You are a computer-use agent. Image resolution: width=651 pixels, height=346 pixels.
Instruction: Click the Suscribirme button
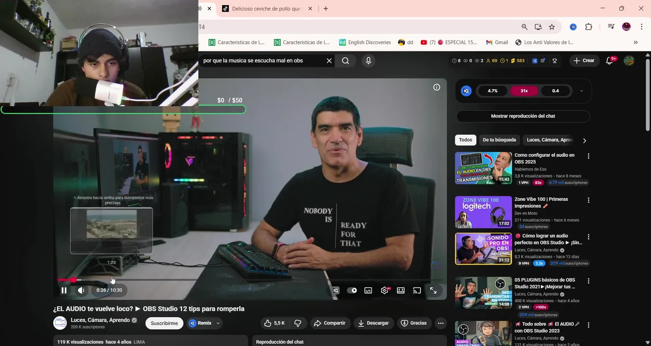click(164, 323)
